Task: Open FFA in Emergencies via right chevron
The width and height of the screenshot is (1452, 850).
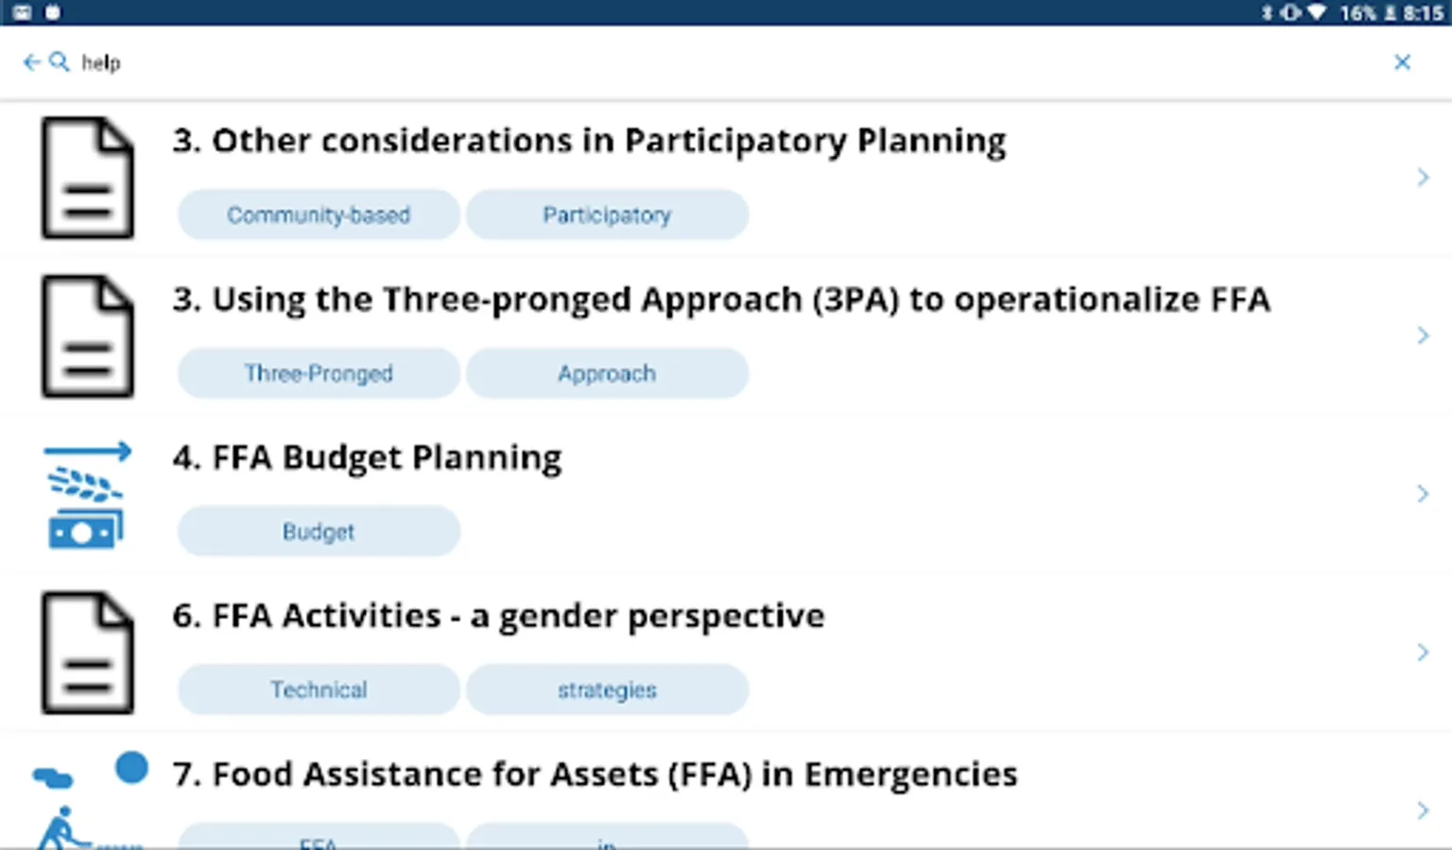Action: (x=1423, y=810)
